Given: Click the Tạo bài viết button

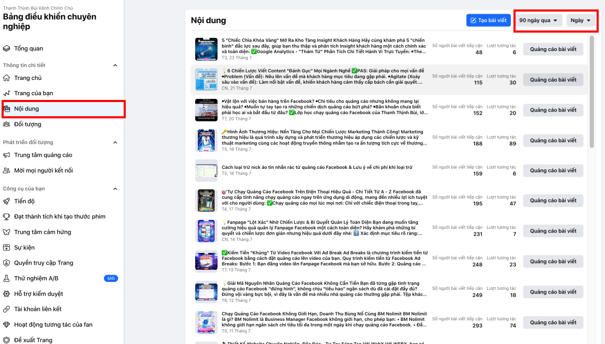Looking at the screenshot, I should tap(489, 21).
